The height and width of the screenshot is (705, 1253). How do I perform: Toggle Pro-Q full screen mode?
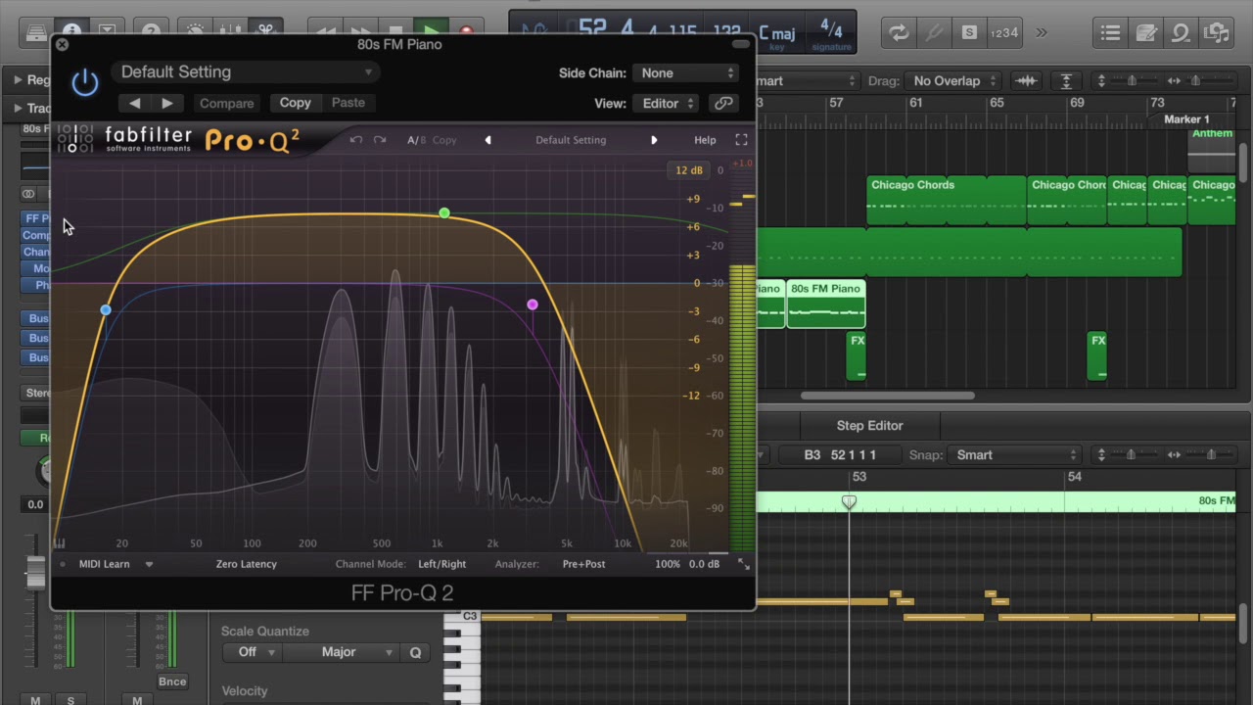point(741,140)
